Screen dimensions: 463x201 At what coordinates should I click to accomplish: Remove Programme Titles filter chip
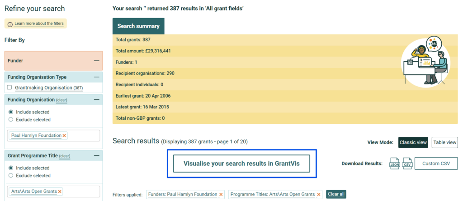pyautogui.click(x=319, y=194)
